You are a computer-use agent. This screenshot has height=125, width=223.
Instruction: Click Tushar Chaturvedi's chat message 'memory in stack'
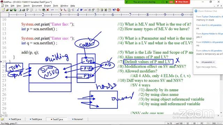205,20
